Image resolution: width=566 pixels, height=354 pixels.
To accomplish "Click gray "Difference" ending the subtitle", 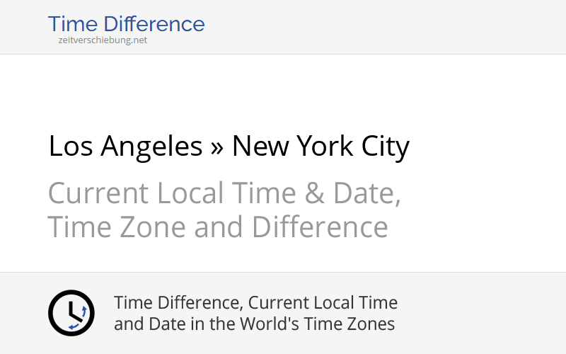I will point(320,228).
